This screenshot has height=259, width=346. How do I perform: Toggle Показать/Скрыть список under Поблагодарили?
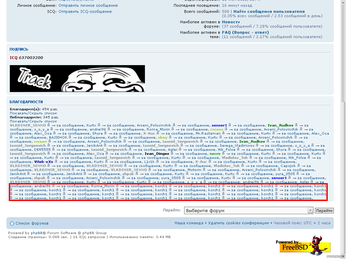33,121
